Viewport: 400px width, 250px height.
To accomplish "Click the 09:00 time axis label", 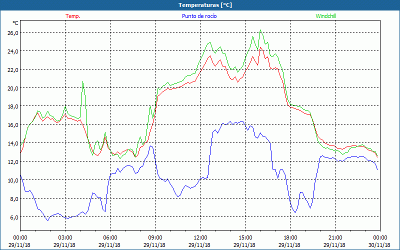I will point(155,238).
